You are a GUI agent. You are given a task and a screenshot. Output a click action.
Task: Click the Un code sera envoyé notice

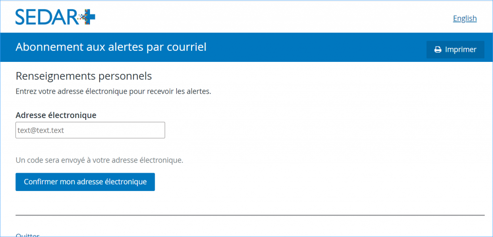[99, 160]
